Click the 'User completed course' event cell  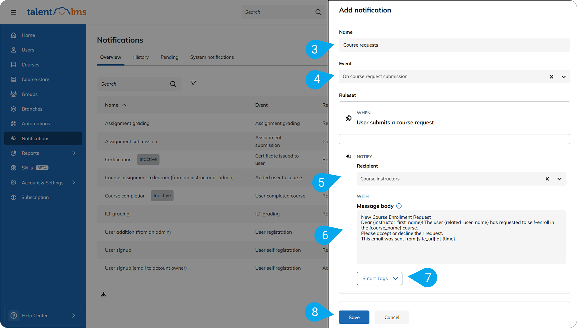(280, 196)
